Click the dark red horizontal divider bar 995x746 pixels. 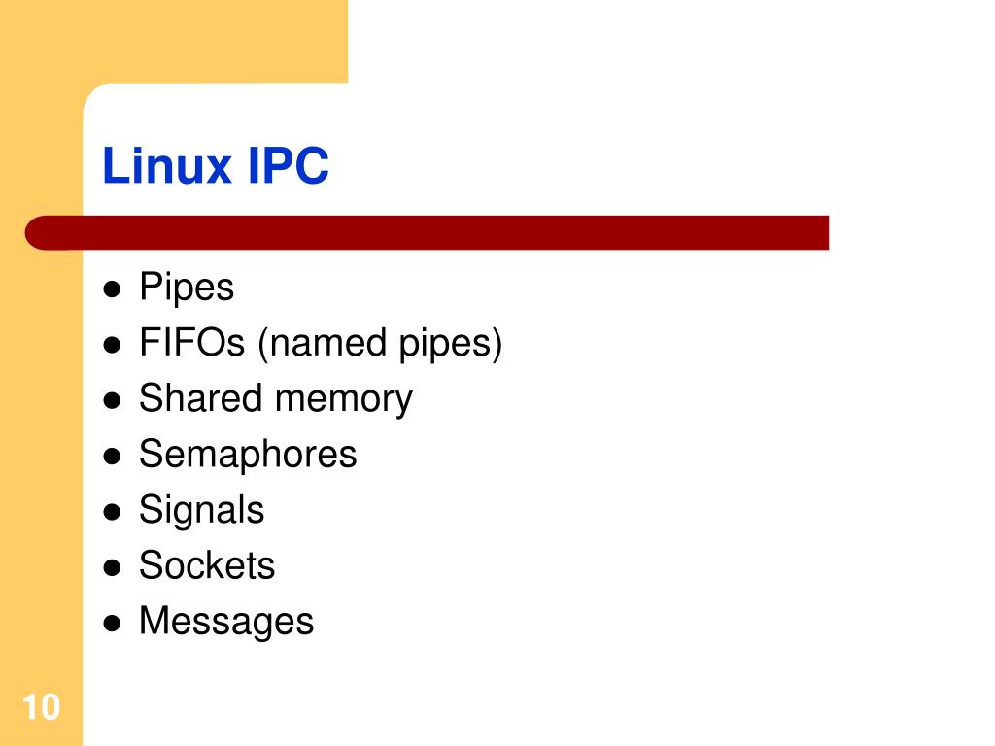[x=427, y=233]
